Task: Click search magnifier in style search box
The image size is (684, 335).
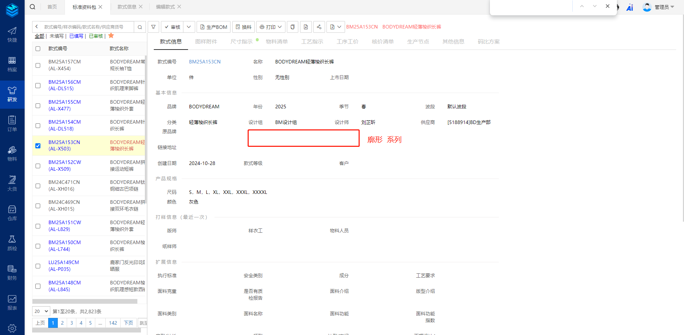Action: (x=140, y=27)
